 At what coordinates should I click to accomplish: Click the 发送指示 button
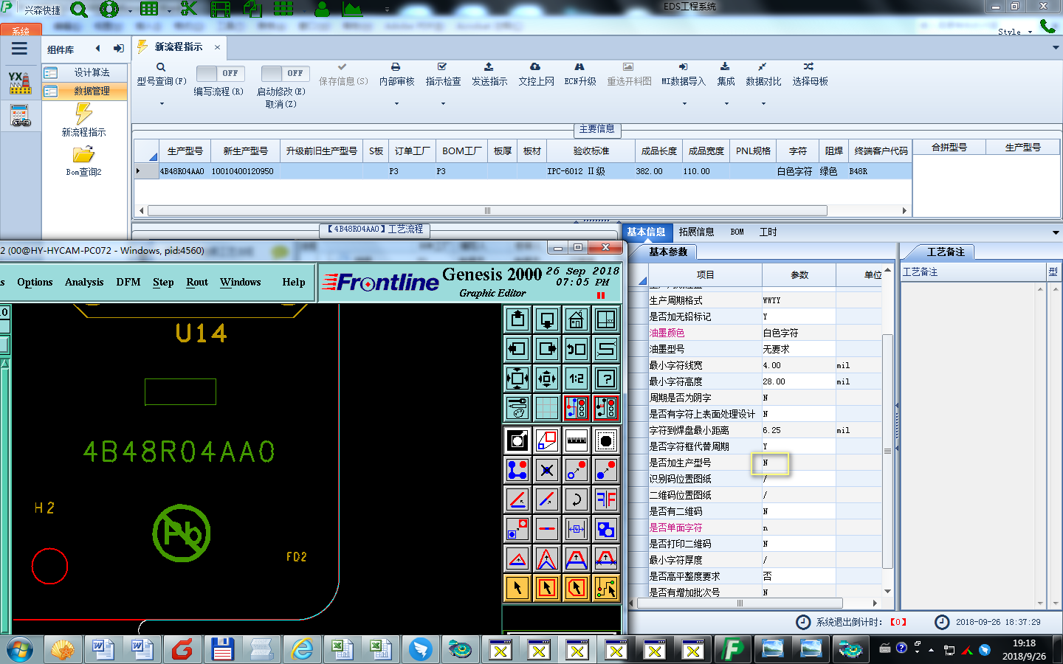489,75
